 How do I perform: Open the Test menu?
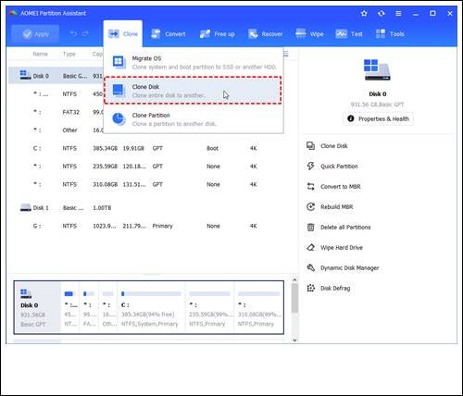pos(349,34)
